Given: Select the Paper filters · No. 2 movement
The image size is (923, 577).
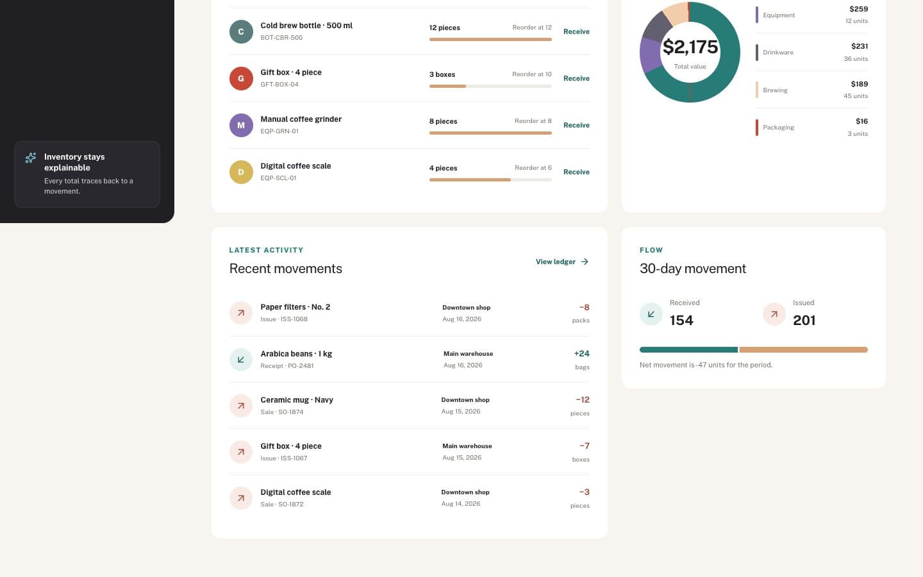Looking at the screenshot, I should click(x=410, y=313).
